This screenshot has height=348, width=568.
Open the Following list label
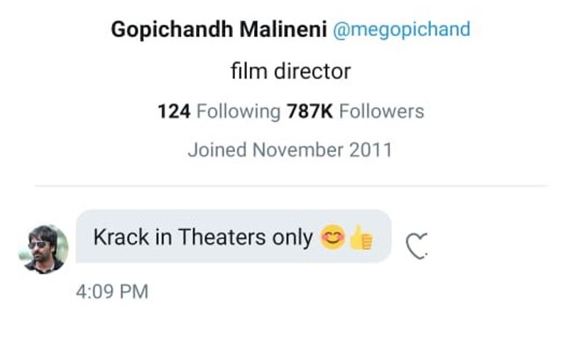click(238, 111)
